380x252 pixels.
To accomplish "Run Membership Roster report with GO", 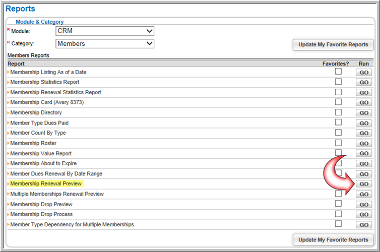I will point(364,144).
